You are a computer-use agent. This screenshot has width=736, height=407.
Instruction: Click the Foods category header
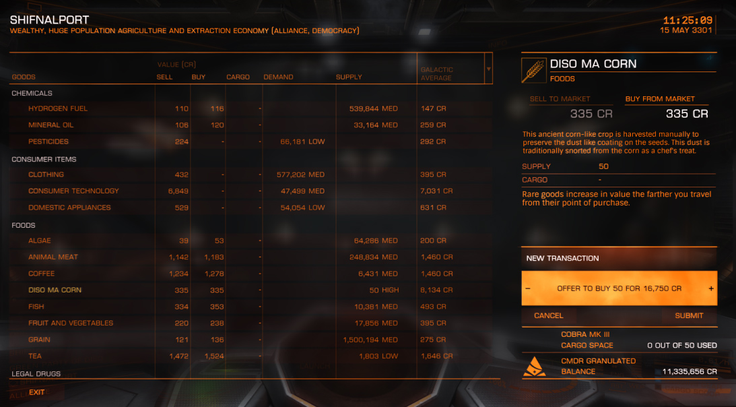coord(24,225)
